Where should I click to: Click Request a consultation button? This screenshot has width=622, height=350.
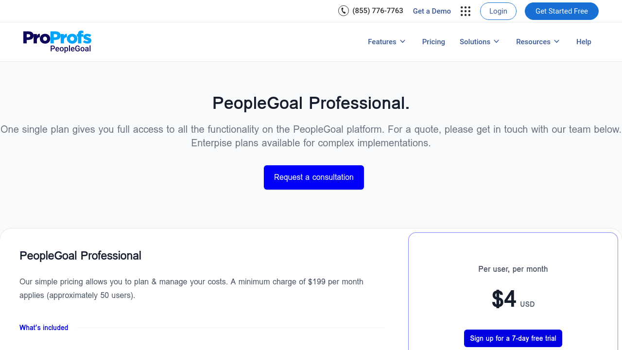[x=314, y=177]
